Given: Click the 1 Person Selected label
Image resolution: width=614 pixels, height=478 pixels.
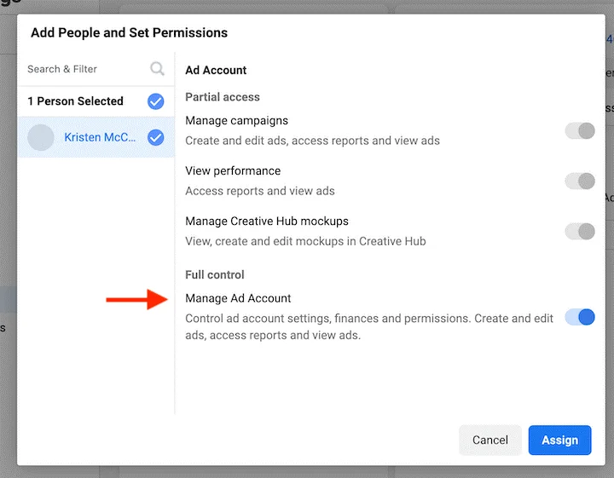Looking at the screenshot, I should click(75, 101).
